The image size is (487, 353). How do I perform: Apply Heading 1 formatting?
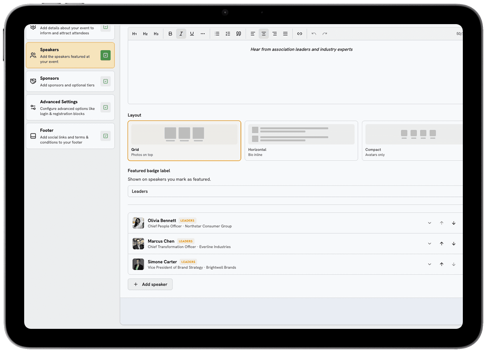[135, 34]
